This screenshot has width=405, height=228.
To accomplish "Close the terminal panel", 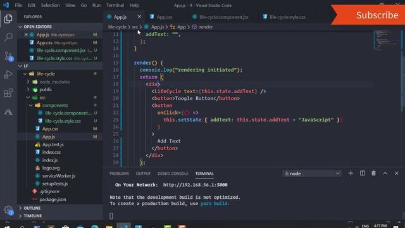I will tap(397, 174).
